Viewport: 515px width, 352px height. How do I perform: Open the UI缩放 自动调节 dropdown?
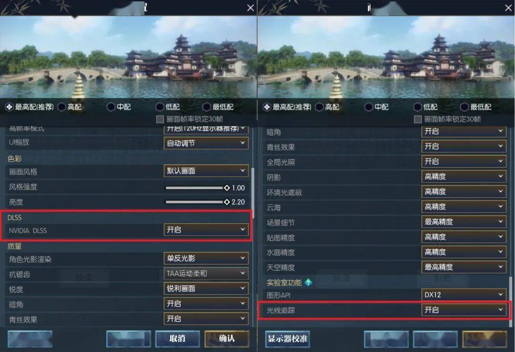206,143
